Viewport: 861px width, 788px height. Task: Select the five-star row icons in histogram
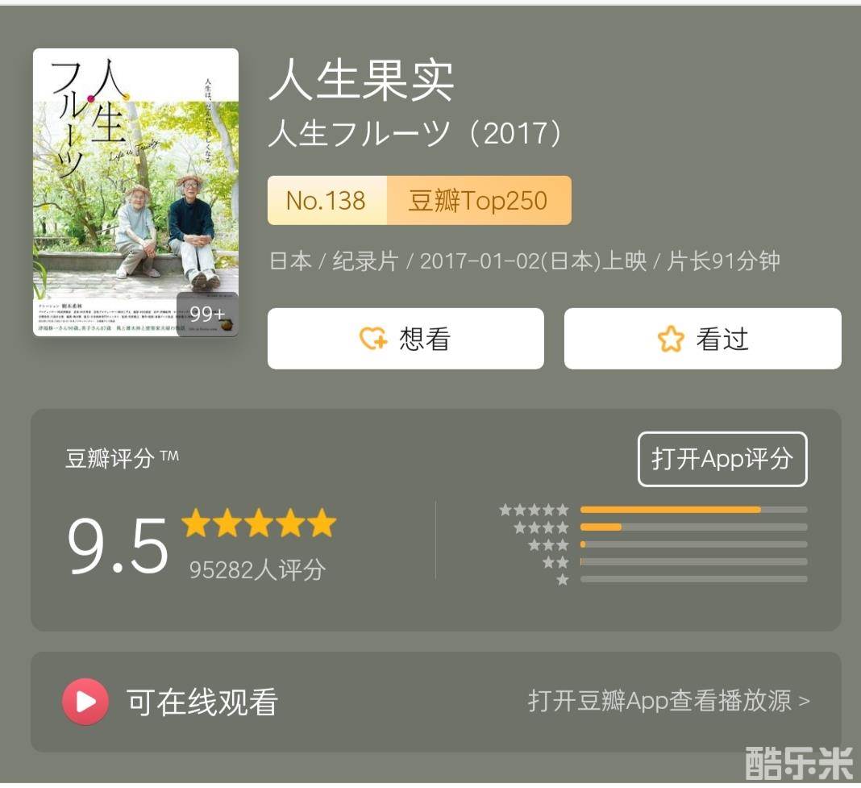[534, 510]
